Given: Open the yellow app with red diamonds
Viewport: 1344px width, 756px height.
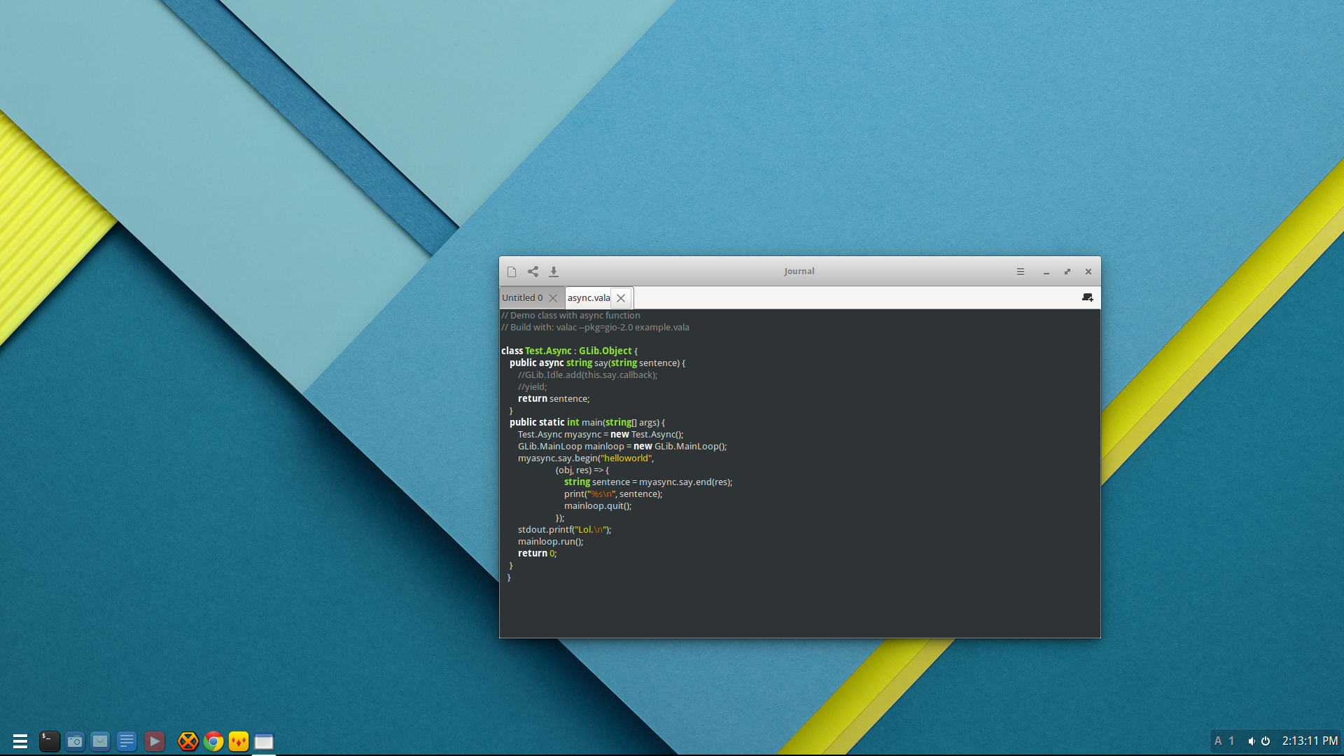Looking at the screenshot, I should [239, 741].
